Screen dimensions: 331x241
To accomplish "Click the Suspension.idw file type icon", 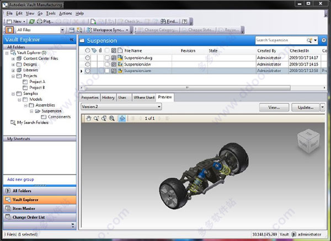I will [120, 64].
